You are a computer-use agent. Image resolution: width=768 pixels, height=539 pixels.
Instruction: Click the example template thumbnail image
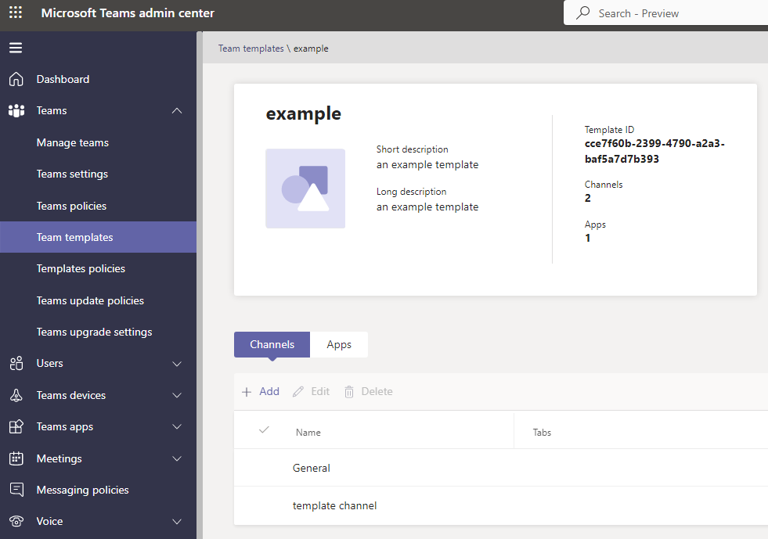305,189
